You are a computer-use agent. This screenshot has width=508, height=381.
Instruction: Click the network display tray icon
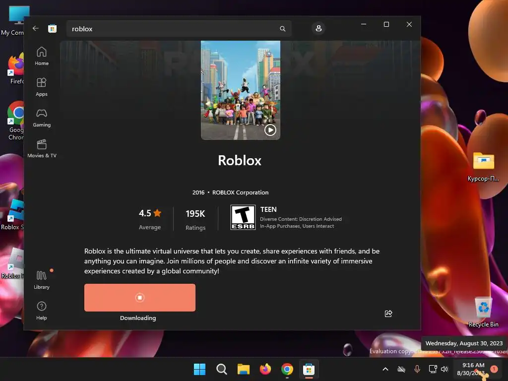(x=433, y=369)
